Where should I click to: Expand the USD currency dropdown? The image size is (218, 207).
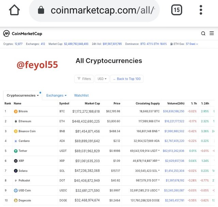102,79
